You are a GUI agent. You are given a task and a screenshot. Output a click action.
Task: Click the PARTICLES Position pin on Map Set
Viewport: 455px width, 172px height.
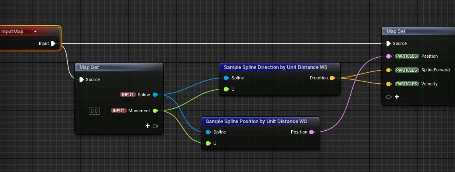388,56
